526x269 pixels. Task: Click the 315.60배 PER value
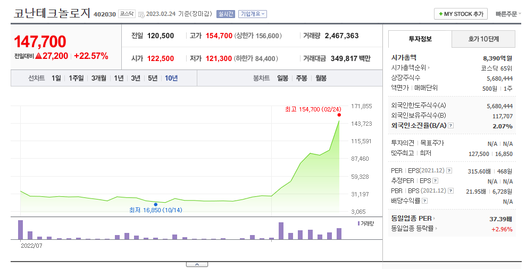coord(479,171)
